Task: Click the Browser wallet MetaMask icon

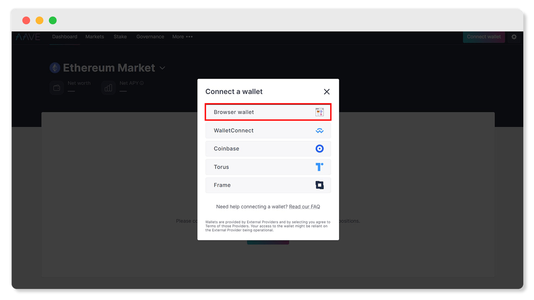Action: click(320, 112)
